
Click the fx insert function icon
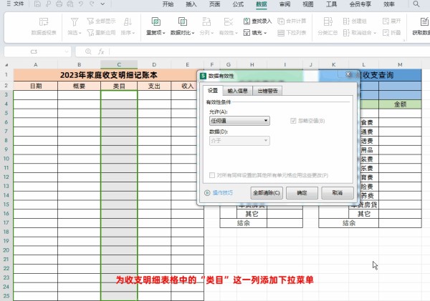(101, 51)
